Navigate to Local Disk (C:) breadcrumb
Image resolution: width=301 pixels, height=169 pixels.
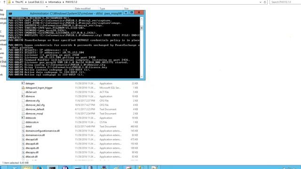(x=36, y=2)
